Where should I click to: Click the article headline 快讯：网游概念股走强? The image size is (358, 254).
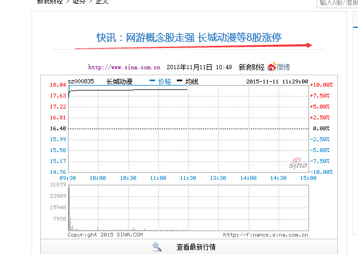pos(189,38)
